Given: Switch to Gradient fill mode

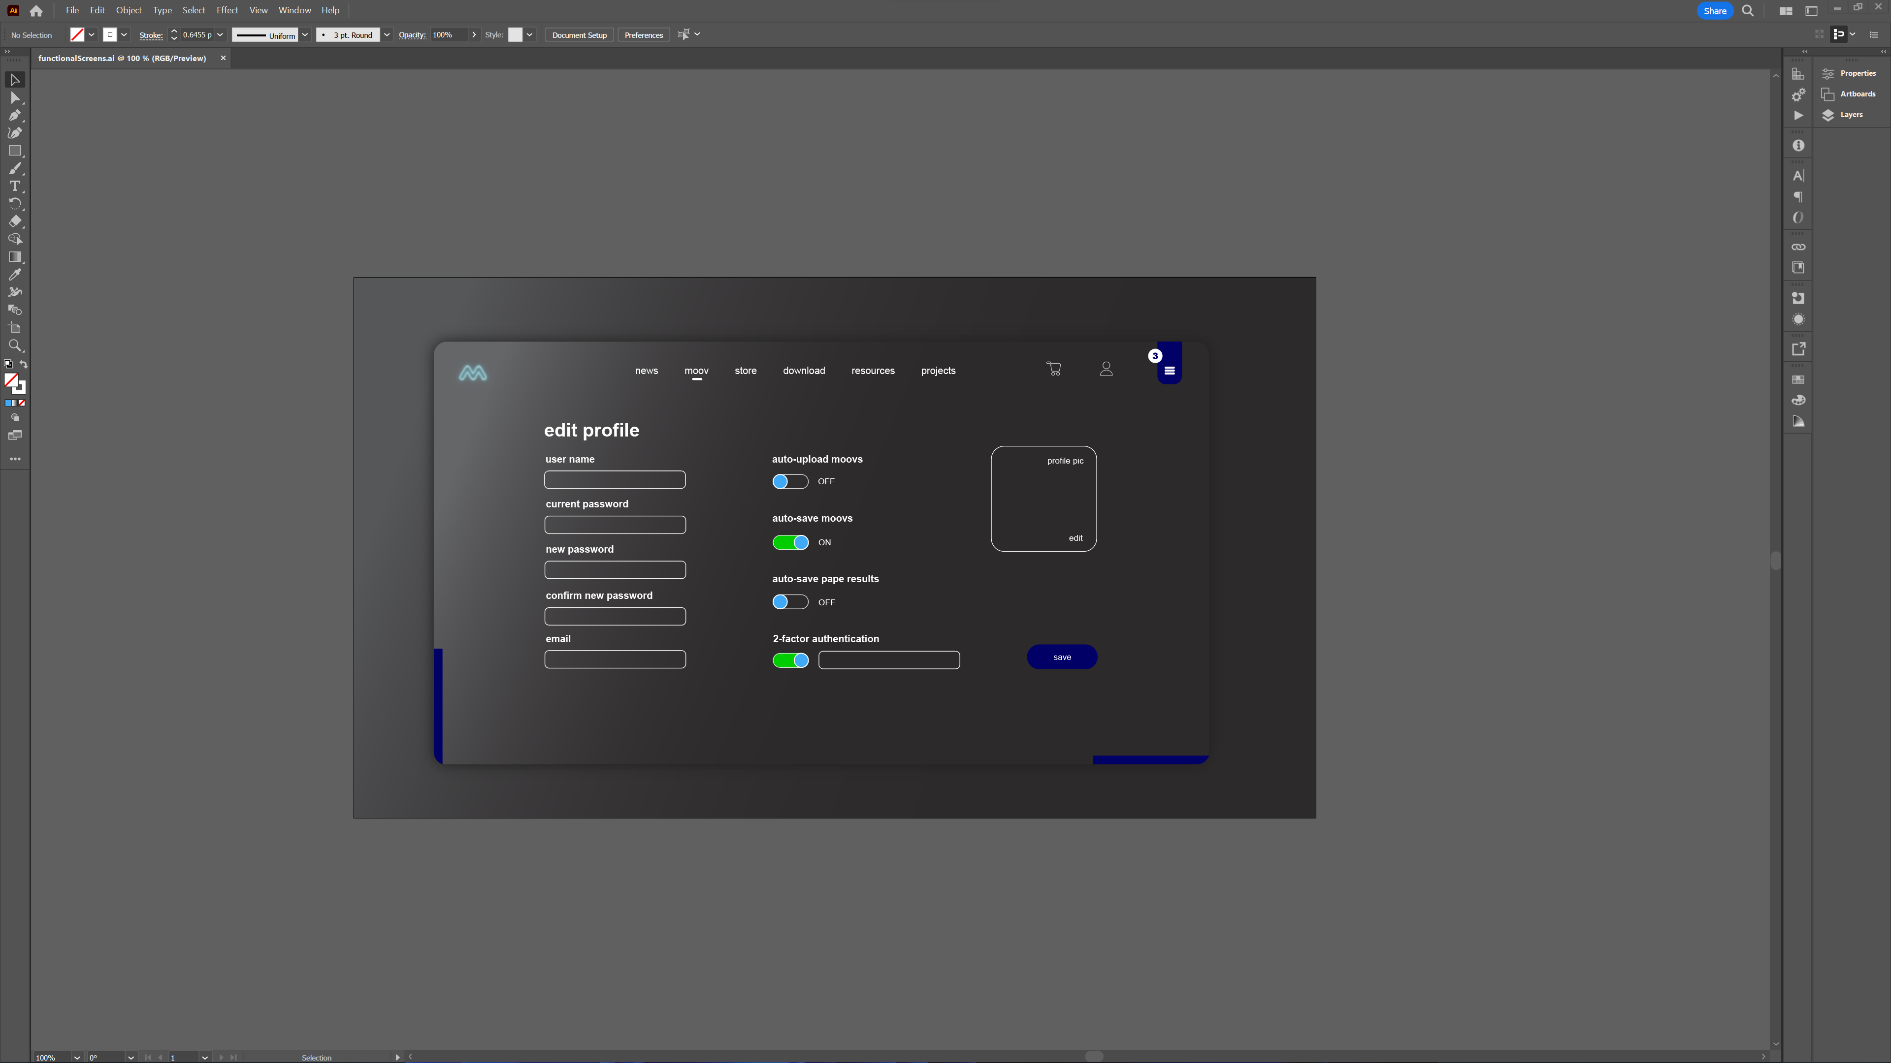Looking at the screenshot, I should tap(15, 404).
